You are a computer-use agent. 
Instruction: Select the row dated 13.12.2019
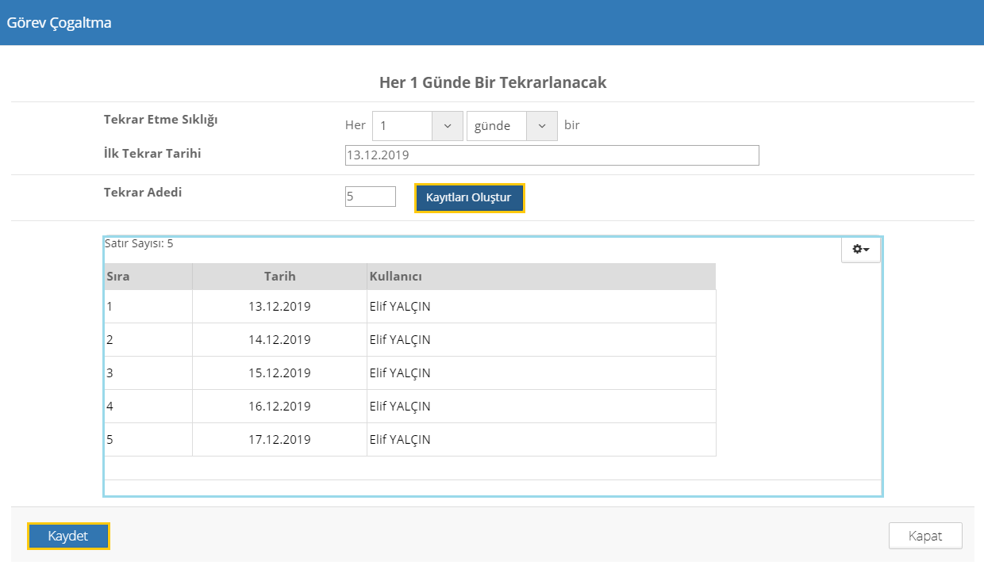[x=279, y=307]
